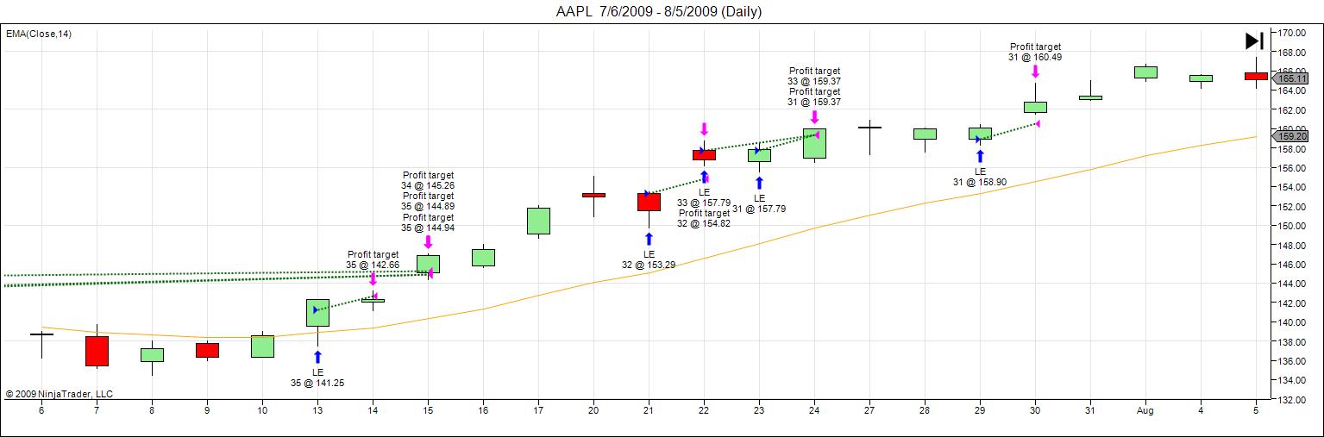The height and width of the screenshot is (437, 1324).
Task: Select the 35 @ 144.89 profit target text
Action: [x=428, y=207]
